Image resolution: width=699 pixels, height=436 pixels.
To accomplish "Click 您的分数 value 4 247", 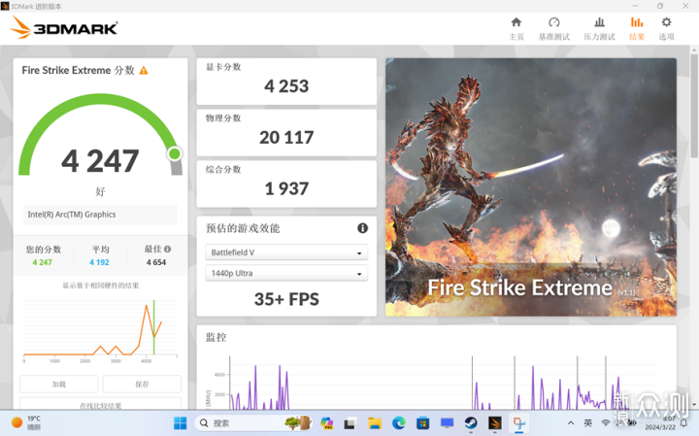I will tap(43, 262).
